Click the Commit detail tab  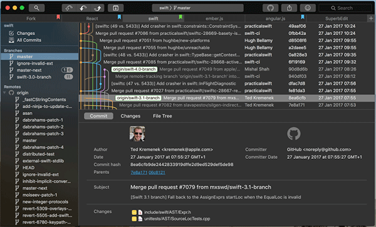[98, 116]
